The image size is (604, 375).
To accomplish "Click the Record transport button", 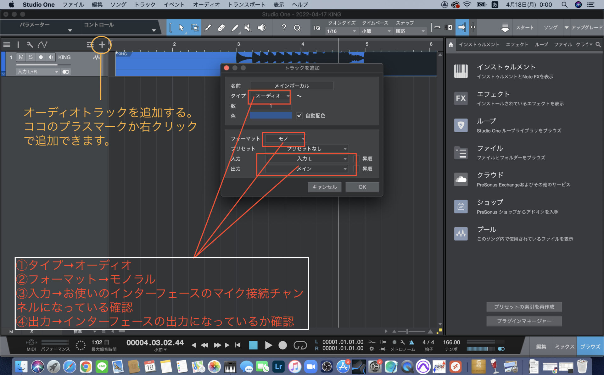I will click(x=283, y=345).
